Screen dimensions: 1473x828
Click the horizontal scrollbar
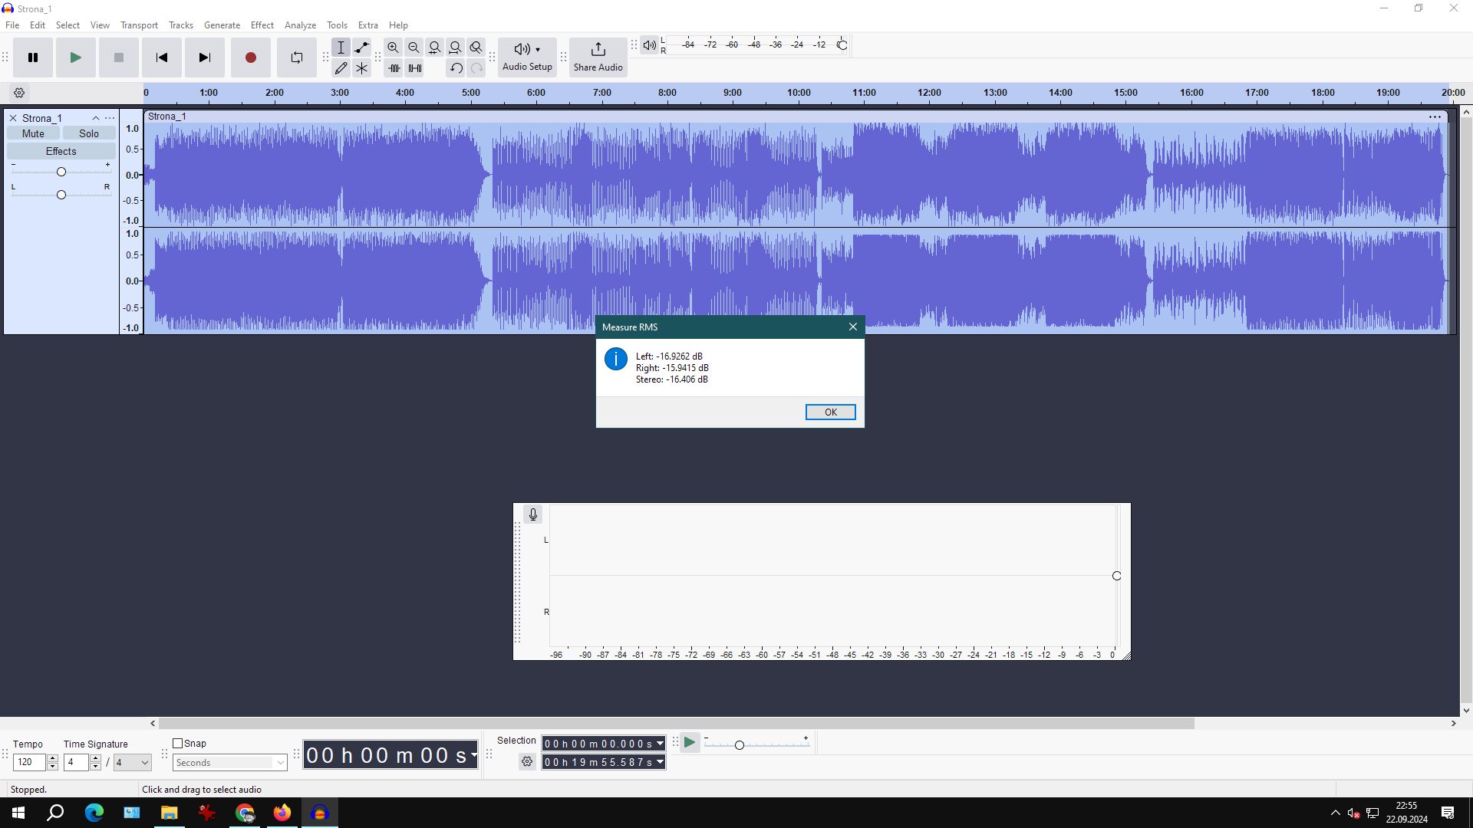coord(676,723)
